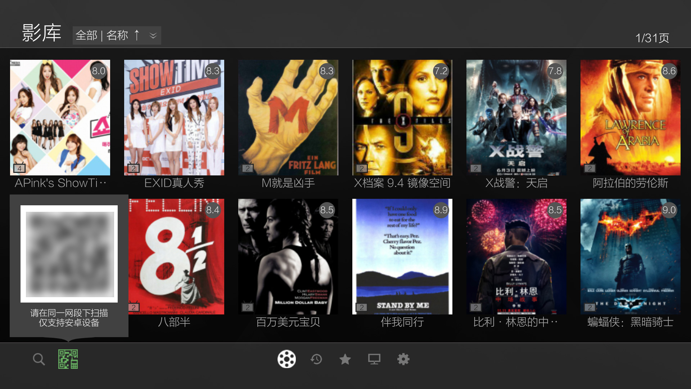Select the film reel library icon
The image size is (691, 389).
click(286, 359)
